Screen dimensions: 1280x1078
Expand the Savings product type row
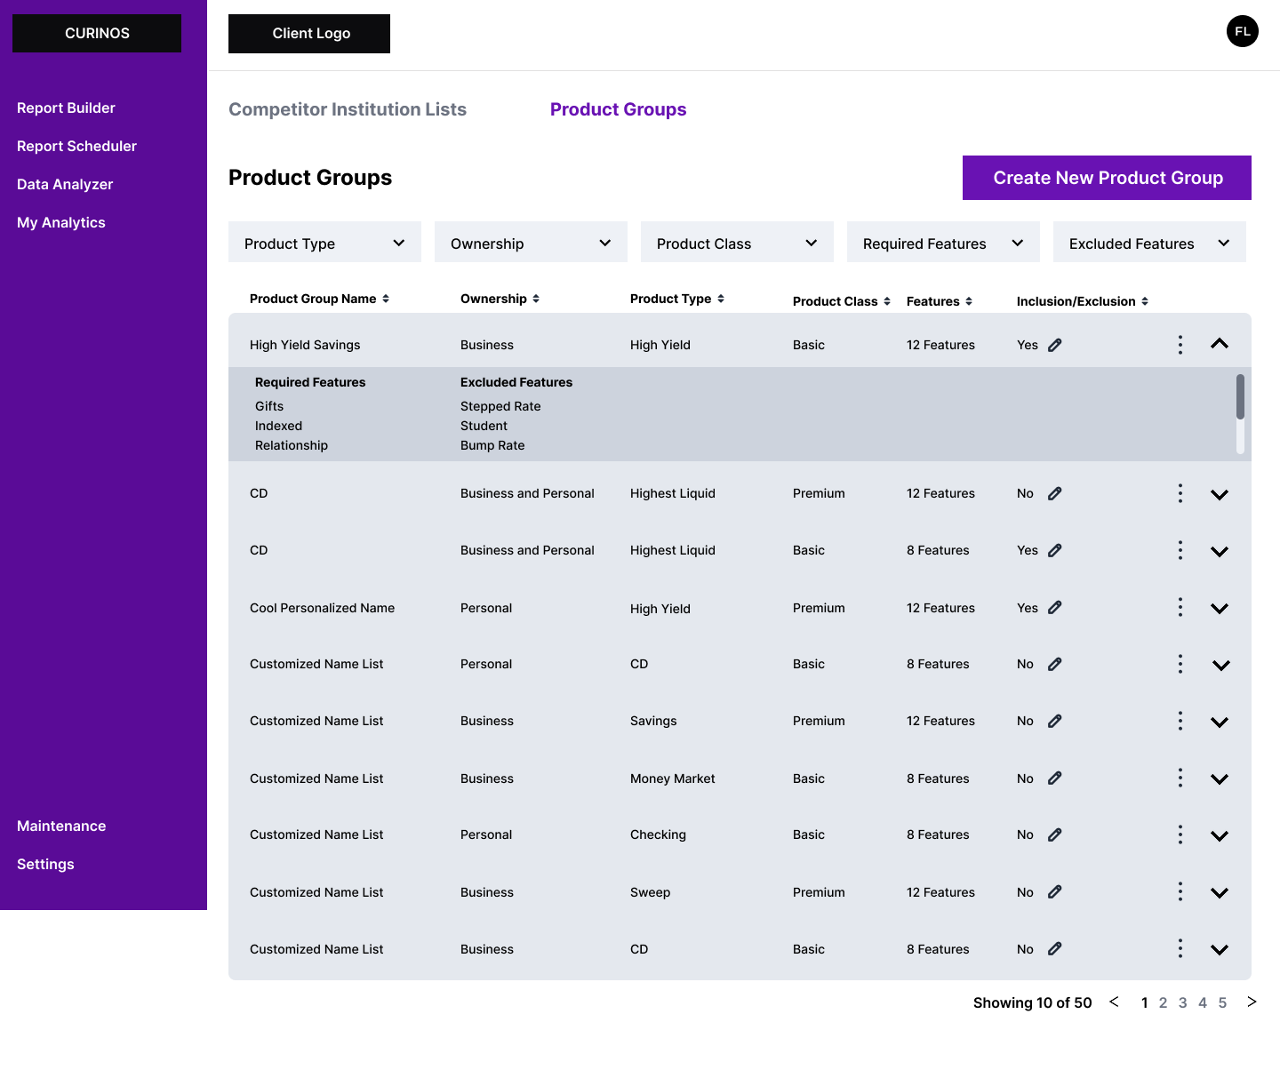(1220, 723)
